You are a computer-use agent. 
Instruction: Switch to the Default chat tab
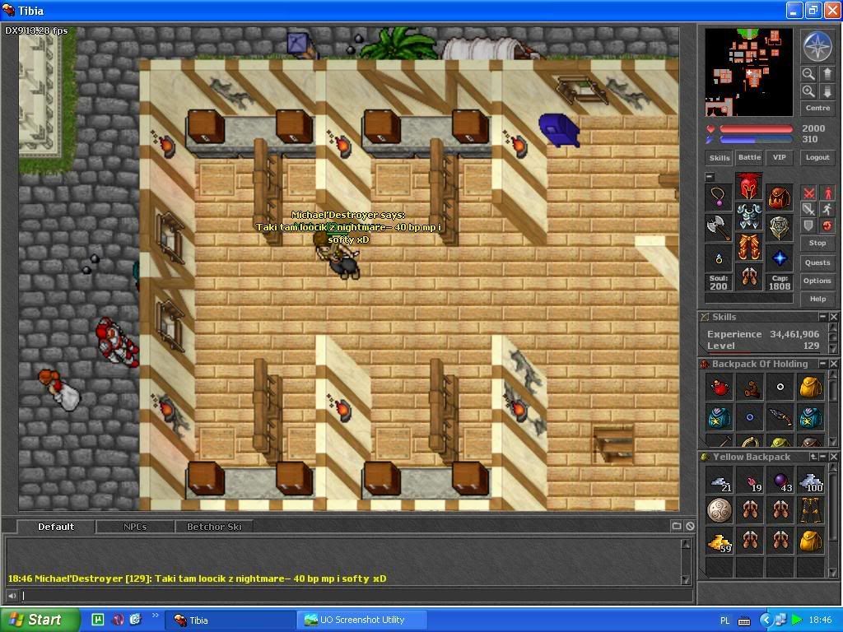56,527
